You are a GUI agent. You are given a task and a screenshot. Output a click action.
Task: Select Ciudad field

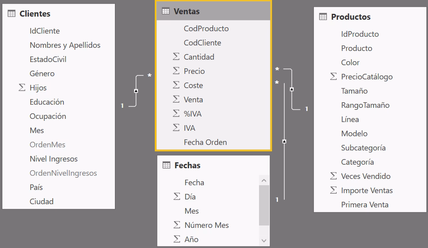coord(41,201)
